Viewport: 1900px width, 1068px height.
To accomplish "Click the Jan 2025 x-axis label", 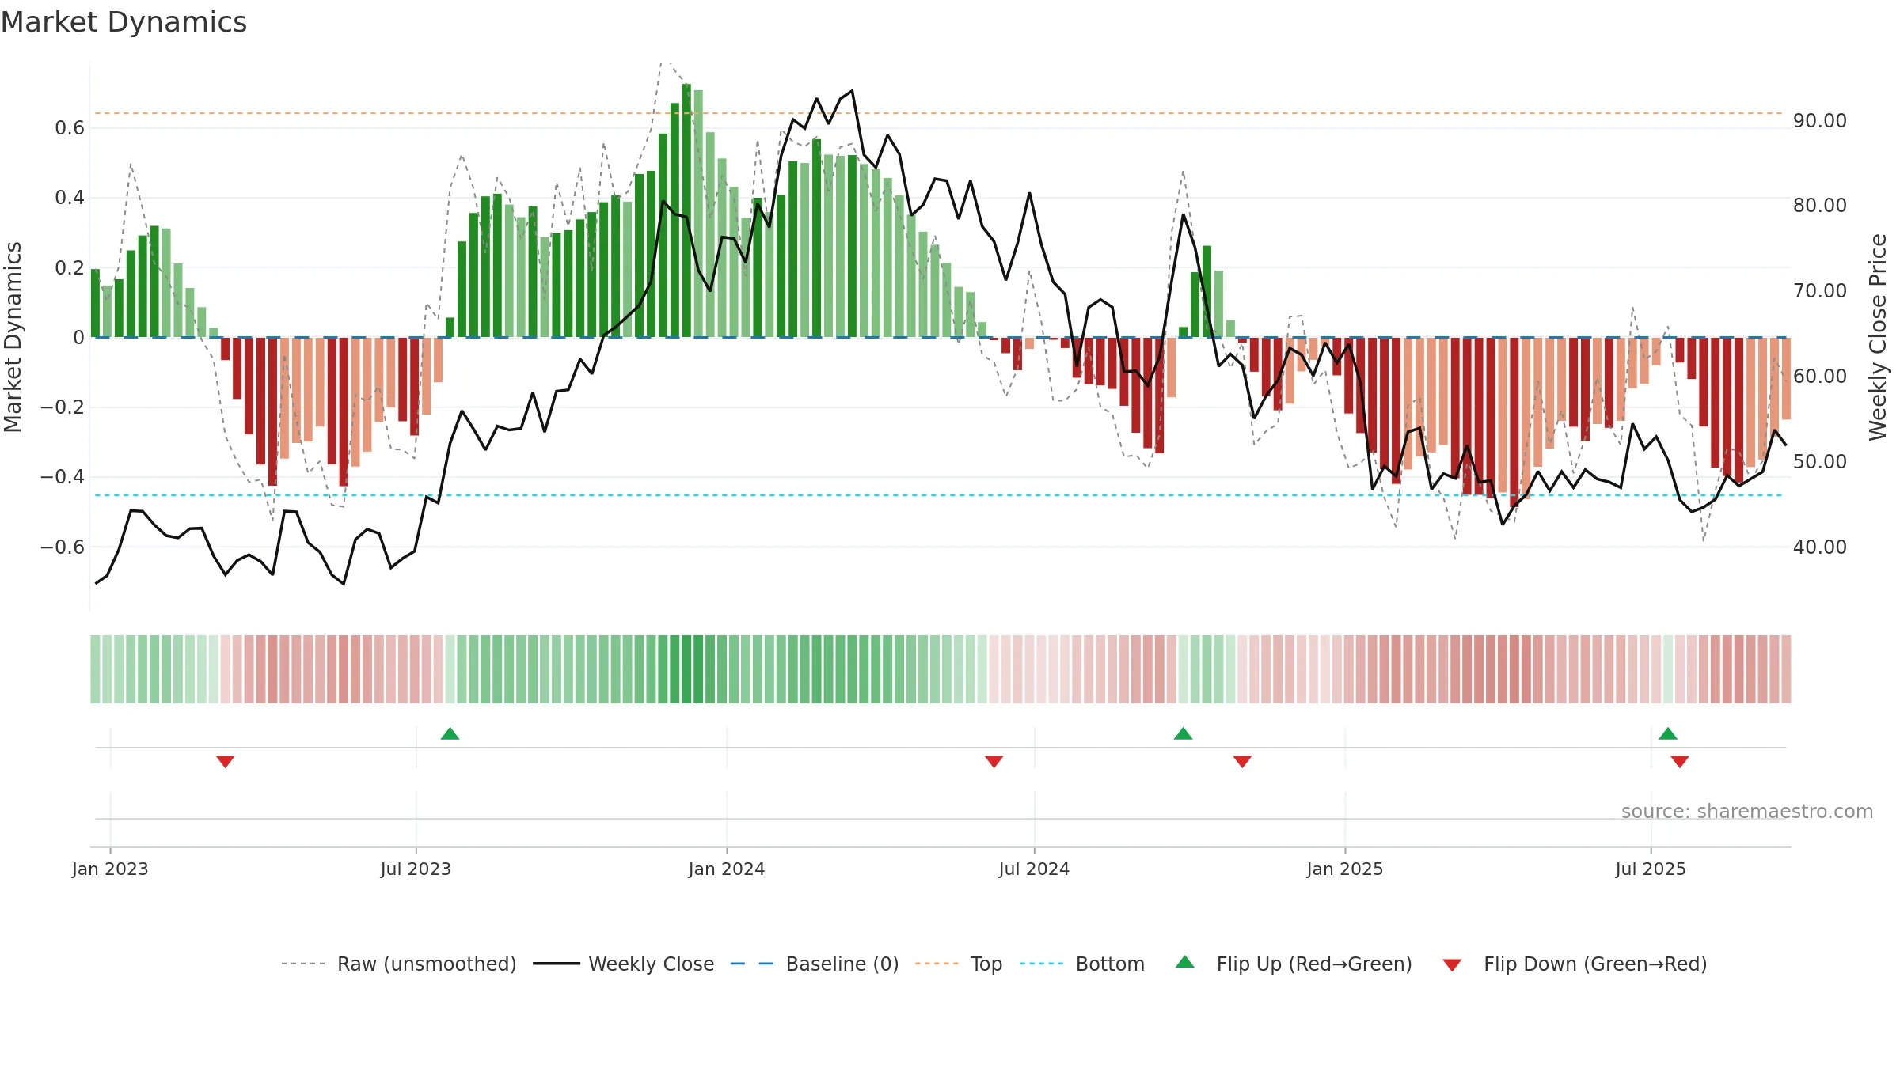I will coord(1345,869).
